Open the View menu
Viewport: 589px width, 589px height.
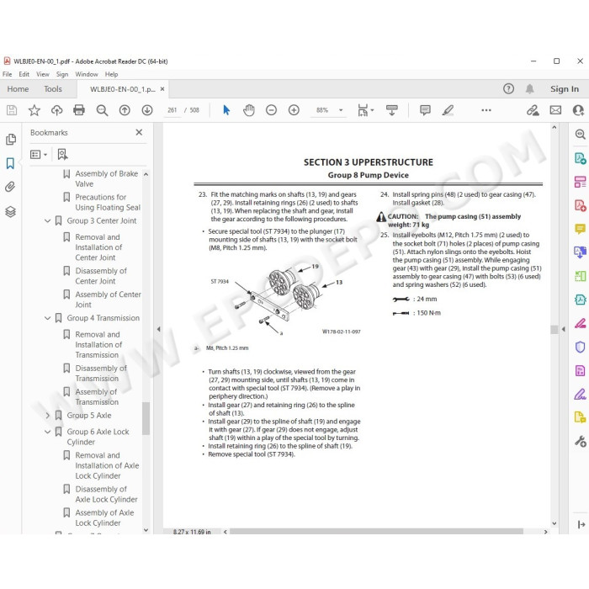[x=42, y=74]
